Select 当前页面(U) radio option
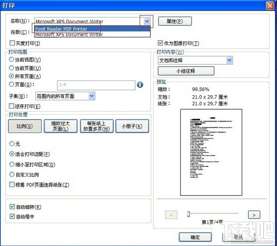Image resolution: width=277 pixels, height=246 pixels. point(11,68)
